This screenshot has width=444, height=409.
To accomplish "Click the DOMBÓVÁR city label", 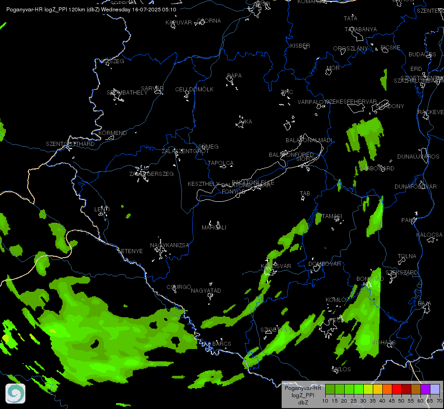I will 325,264.
